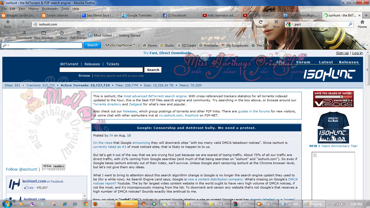The height and width of the screenshot is (208, 370).
Task: Open the Bookmarks menu
Action: coord(50,9)
